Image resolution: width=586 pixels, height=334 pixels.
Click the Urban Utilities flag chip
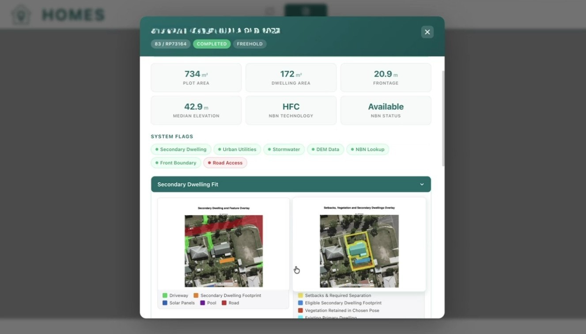[x=237, y=150]
